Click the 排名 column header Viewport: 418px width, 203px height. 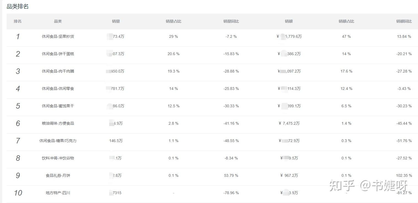pos(18,21)
